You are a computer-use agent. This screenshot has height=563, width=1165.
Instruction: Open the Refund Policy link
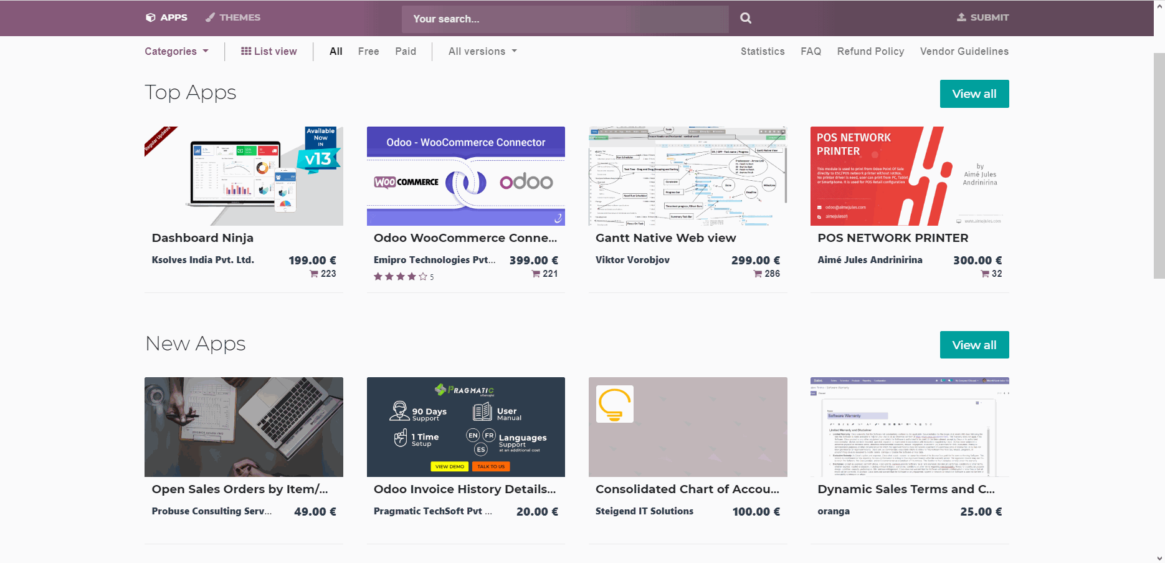pos(870,51)
